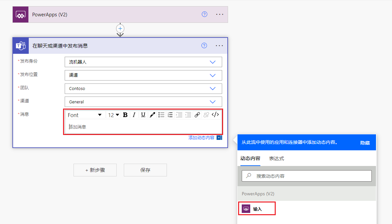
Task: Open the font size 12 dropdown
Action: 114,115
